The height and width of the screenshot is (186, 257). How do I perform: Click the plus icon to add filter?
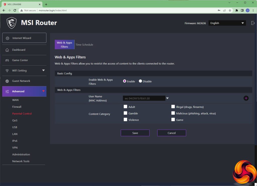(x=246, y=98)
